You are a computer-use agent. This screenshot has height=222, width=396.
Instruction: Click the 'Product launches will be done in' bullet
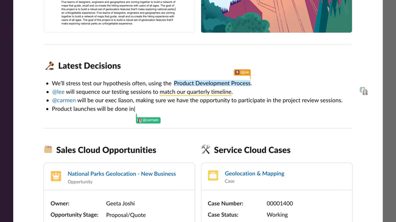(x=94, y=109)
